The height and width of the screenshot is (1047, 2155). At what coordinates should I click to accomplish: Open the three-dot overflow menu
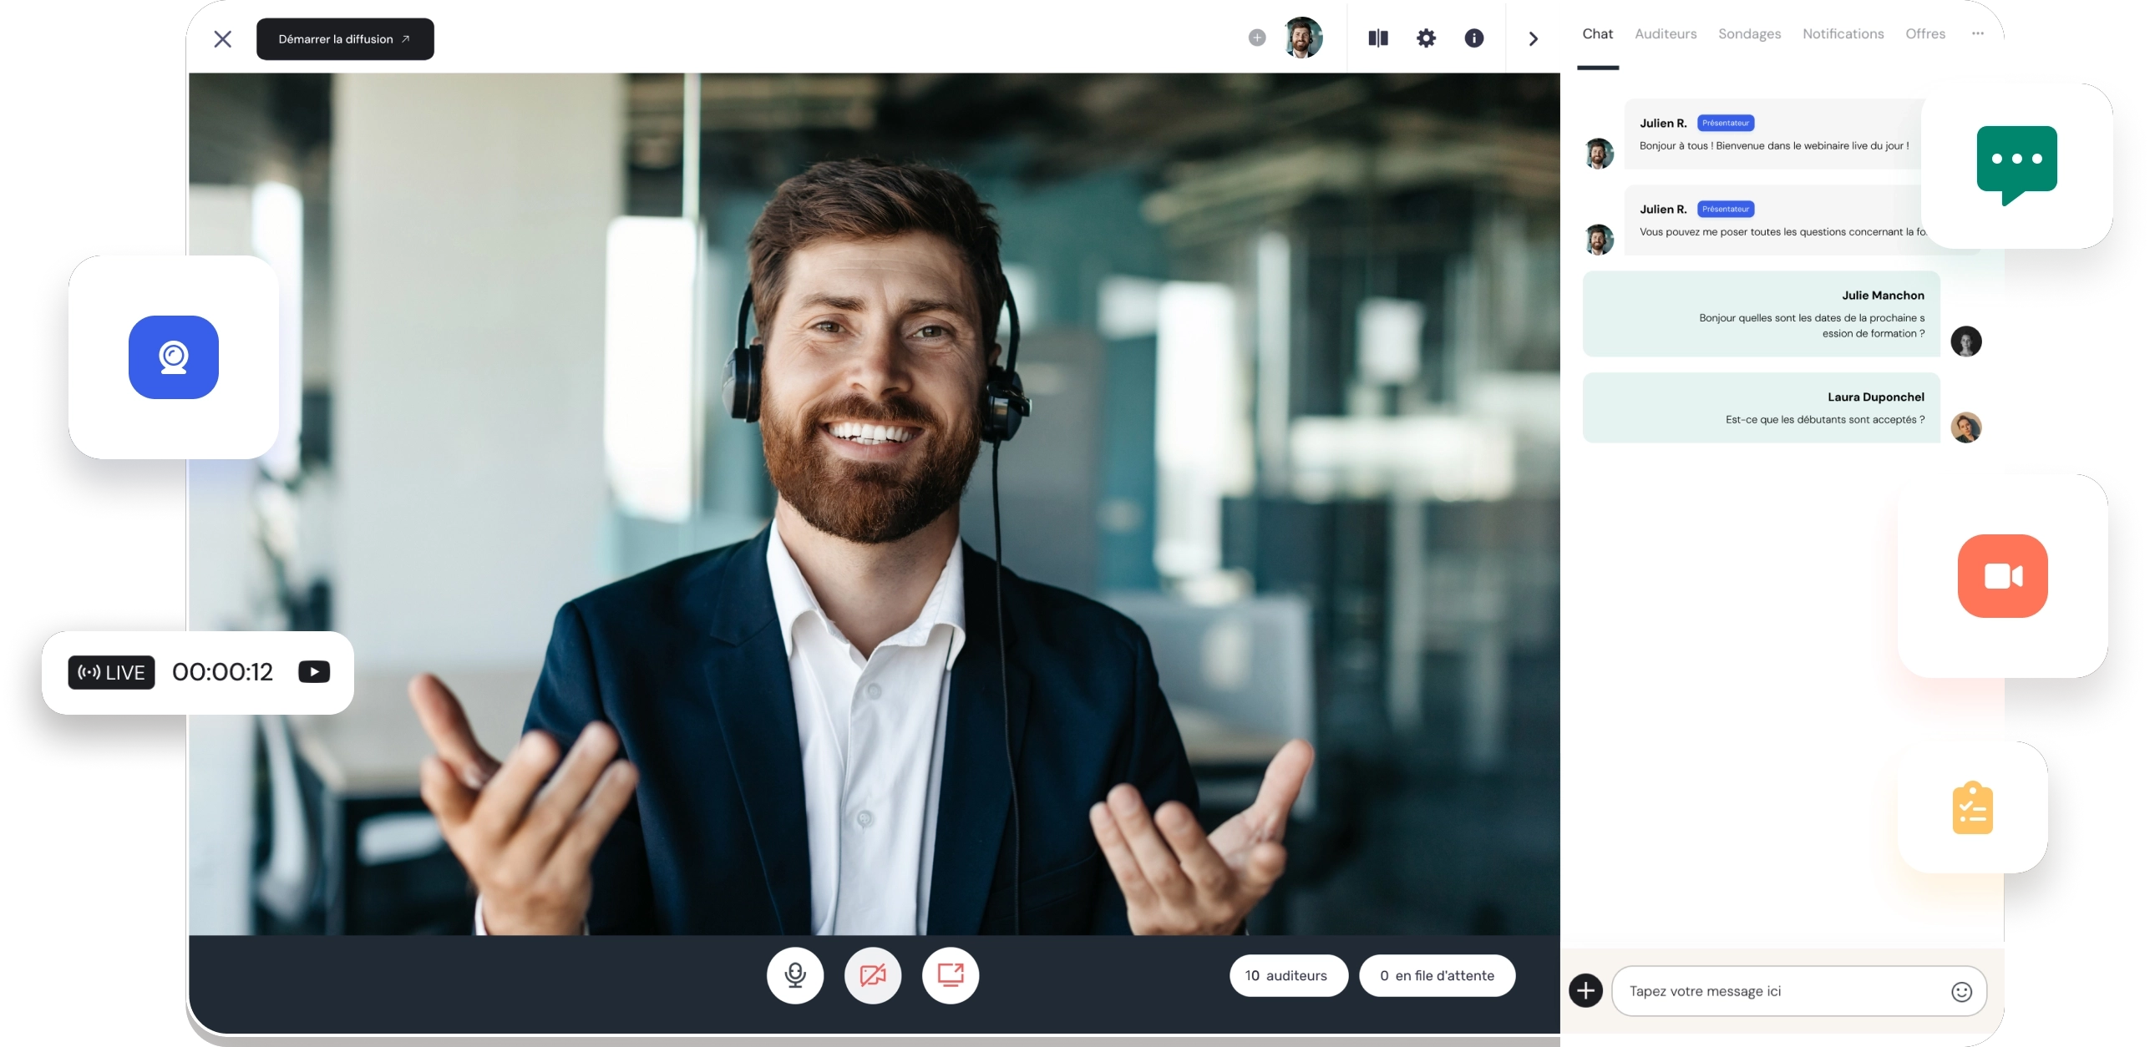(1978, 33)
